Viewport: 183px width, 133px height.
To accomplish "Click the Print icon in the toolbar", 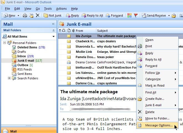I will [25, 15].
